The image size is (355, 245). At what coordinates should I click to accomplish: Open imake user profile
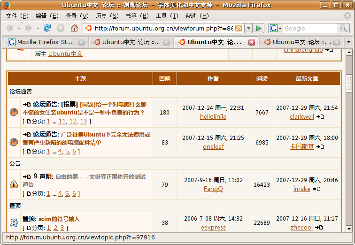pyautogui.click(x=302, y=189)
